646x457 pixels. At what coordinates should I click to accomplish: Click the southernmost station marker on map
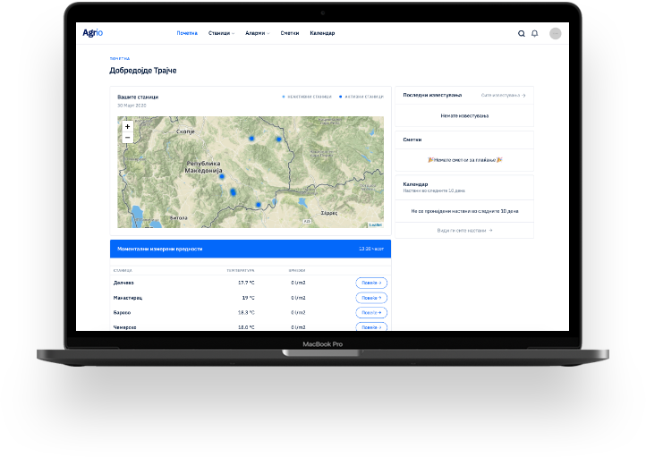click(x=259, y=205)
